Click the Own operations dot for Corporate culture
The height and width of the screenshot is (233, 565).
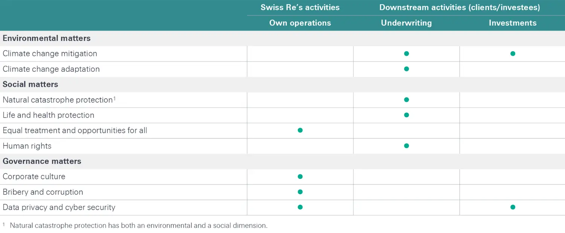[300, 177]
